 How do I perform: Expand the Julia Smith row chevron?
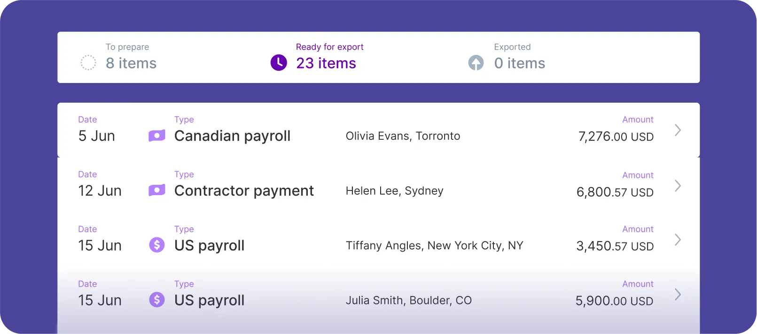click(x=678, y=295)
